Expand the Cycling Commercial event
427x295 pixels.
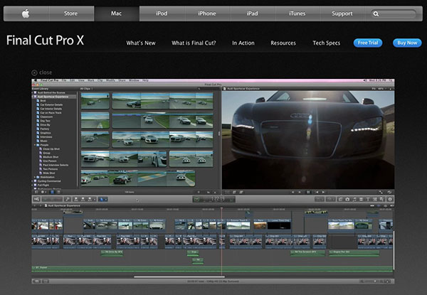(33, 181)
